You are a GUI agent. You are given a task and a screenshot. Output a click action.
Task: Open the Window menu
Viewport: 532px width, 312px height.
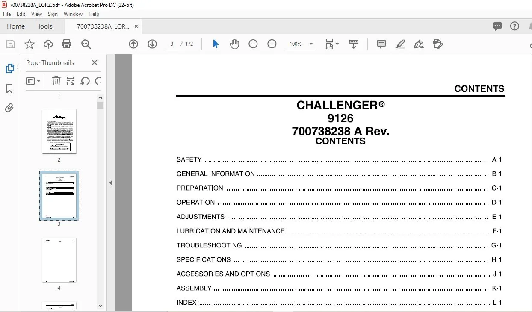coord(73,14)
